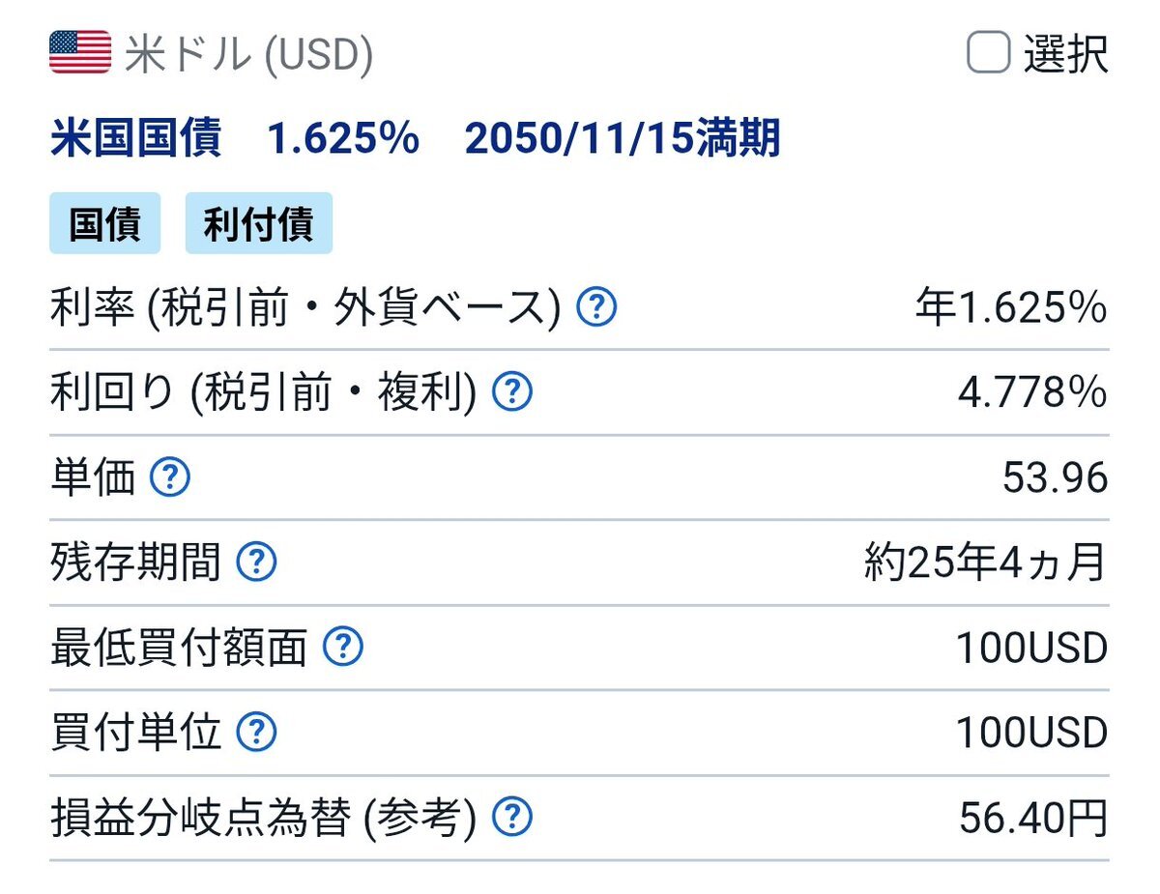Click the 56.40円 break-even value

point(1033,819)
